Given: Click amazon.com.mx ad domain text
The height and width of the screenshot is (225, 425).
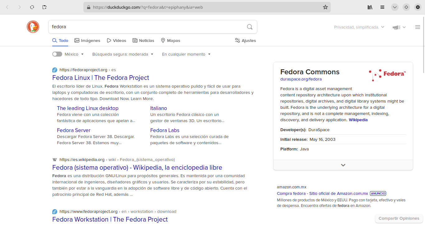Looking at the screenshot, I should 292,187.
